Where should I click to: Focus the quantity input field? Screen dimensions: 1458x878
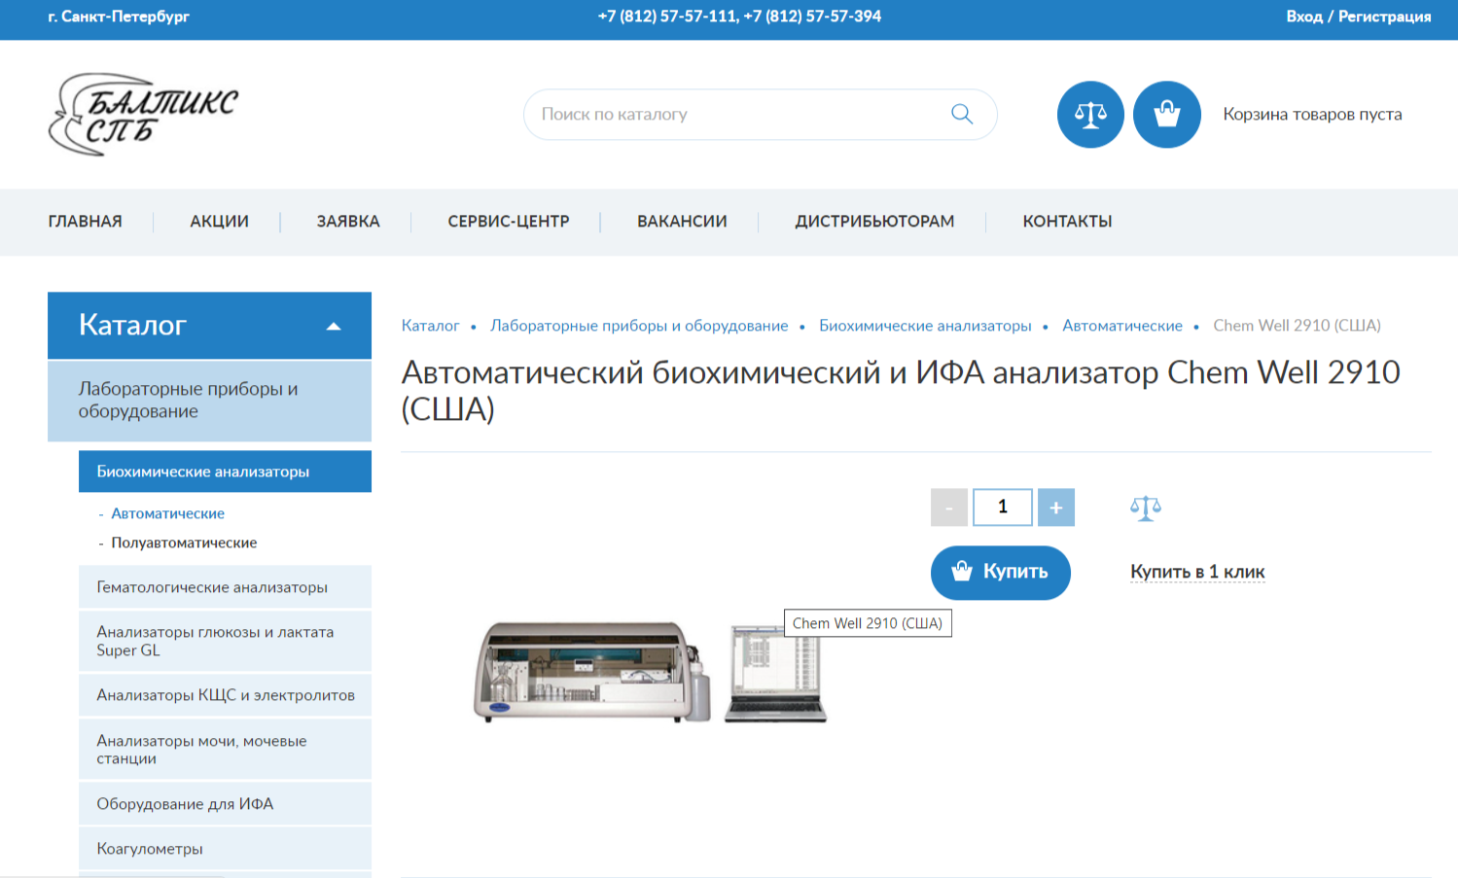click(x=1003, y=508)
